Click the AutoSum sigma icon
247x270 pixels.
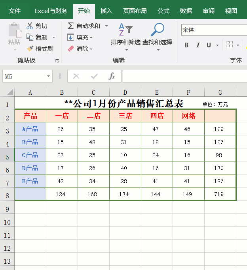point(70,26)
